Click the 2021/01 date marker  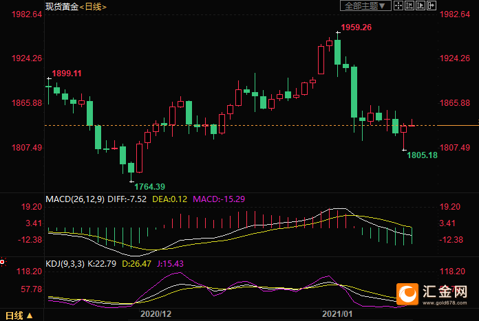pos(337,314)
